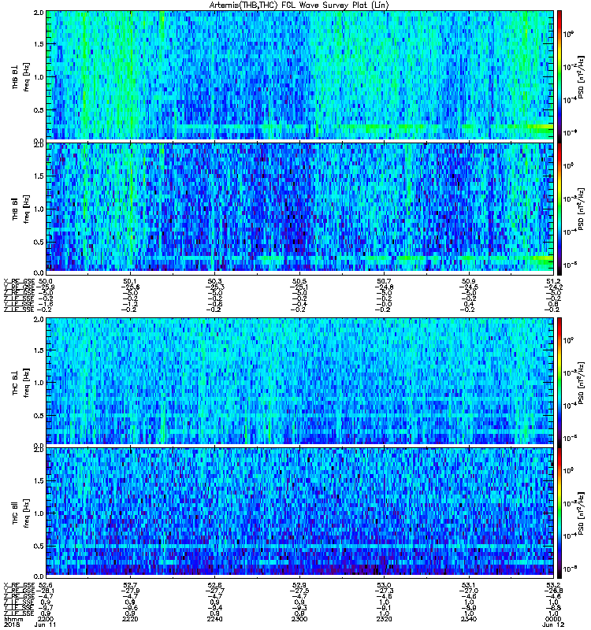Image resolution: width=591 pixels, height=630 pixels.
Task: Click the 'hhmm' axis caption
Action: point(13,619)
